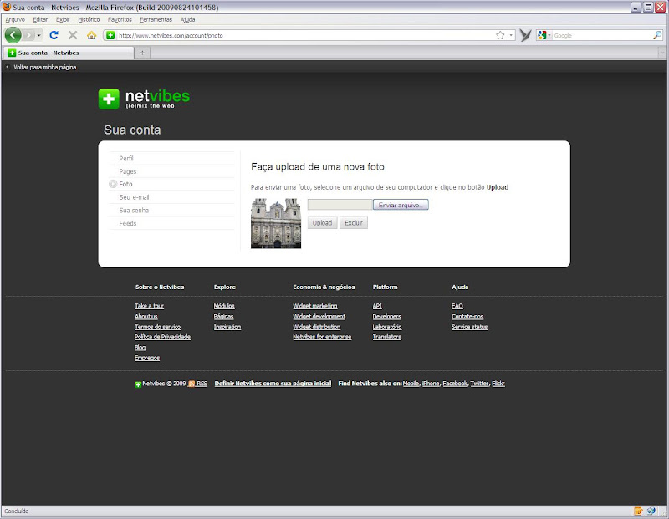Open the Perfil section
Viewport: 669px width, 519px height.
pos(126,158)
